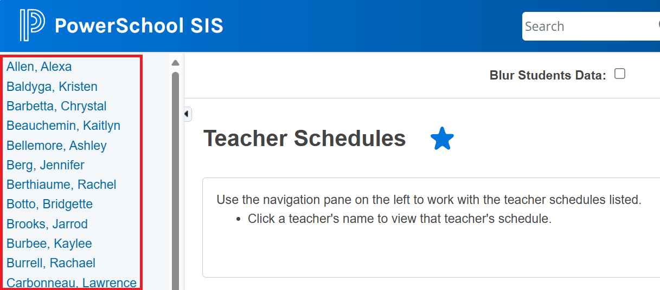The image size is (660, 290).
Task: Open Allen, Alexa's schedule
Action: point(39,67)
